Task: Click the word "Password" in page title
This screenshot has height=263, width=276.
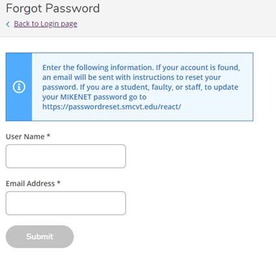Action: tap(73, 8)
